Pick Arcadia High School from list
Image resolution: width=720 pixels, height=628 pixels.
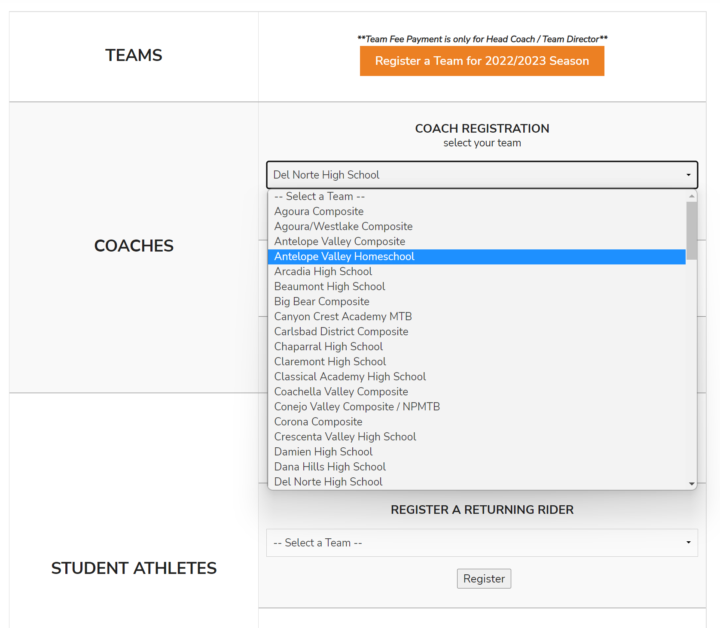[323, 272]
